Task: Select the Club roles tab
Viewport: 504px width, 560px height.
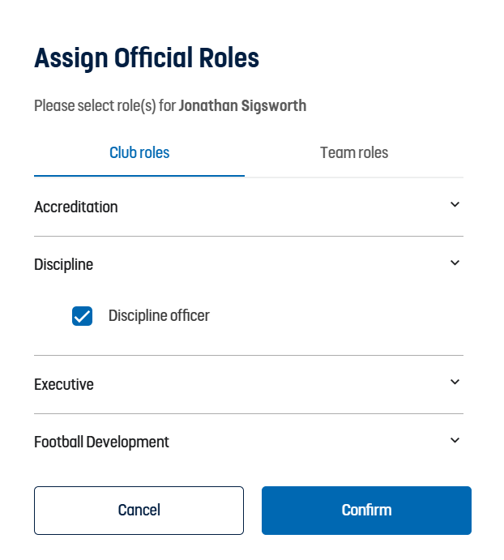Action: pyautogui.click(x=139, y=152)
